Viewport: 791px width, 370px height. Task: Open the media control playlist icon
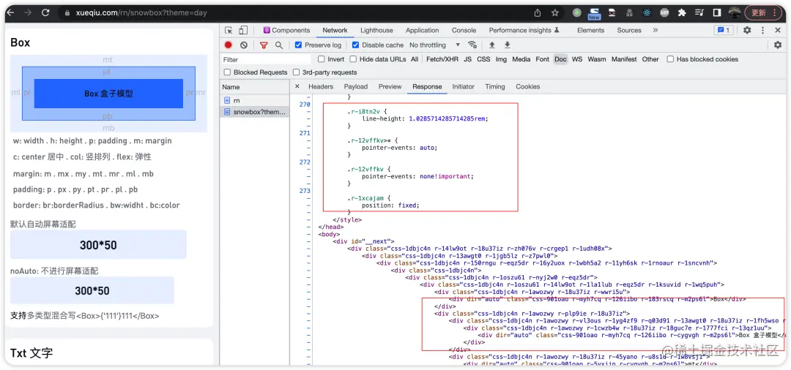[x=699, y=12]
